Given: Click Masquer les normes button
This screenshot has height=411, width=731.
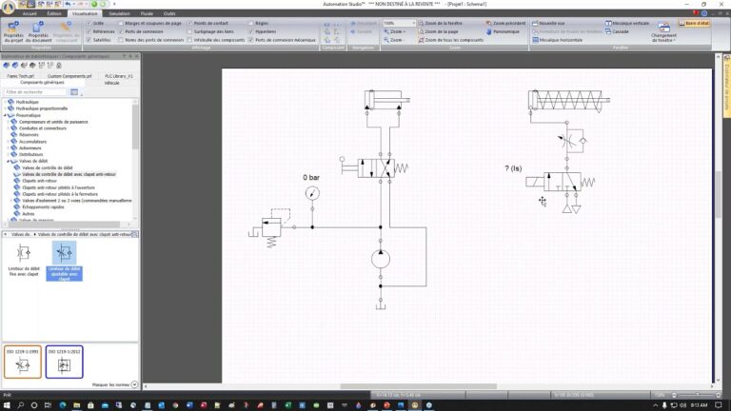Looking at the screenshot, I should (109, 384).
